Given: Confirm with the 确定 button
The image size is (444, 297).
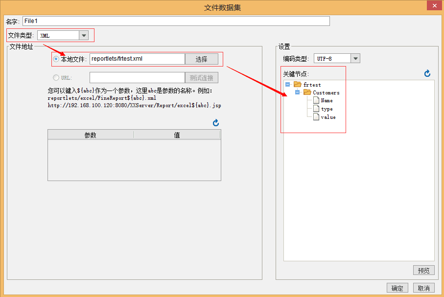Looking at the screenshot, I should (x=397, y=288).
